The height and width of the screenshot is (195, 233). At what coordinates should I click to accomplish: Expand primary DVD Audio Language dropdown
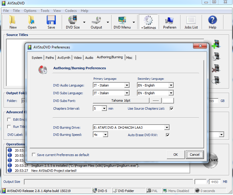(127, 85)
